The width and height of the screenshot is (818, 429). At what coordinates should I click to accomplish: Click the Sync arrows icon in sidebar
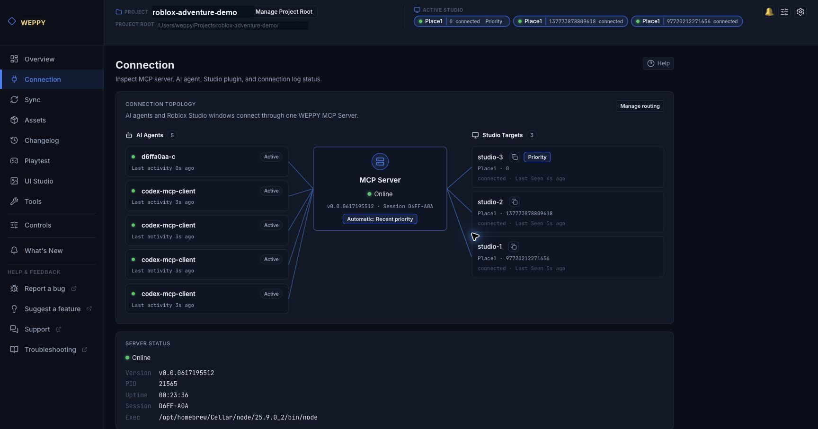coord(14,100)
